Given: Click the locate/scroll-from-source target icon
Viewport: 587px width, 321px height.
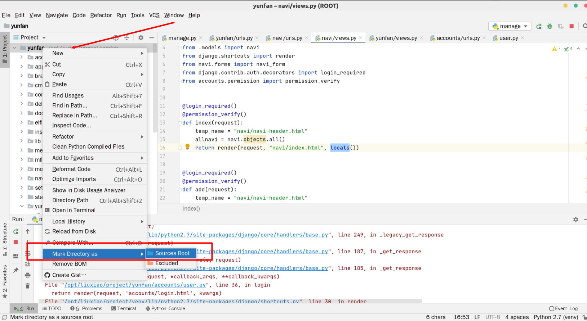Looking at the screenshot, I should [116, 37].
